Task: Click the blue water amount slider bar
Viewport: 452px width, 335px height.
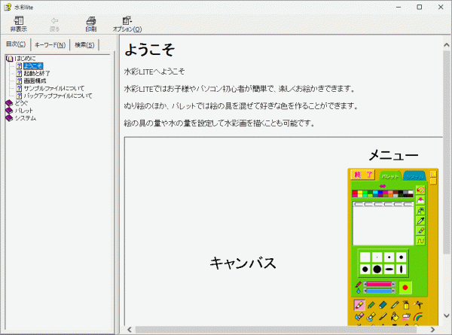Action: pos(379,291)
